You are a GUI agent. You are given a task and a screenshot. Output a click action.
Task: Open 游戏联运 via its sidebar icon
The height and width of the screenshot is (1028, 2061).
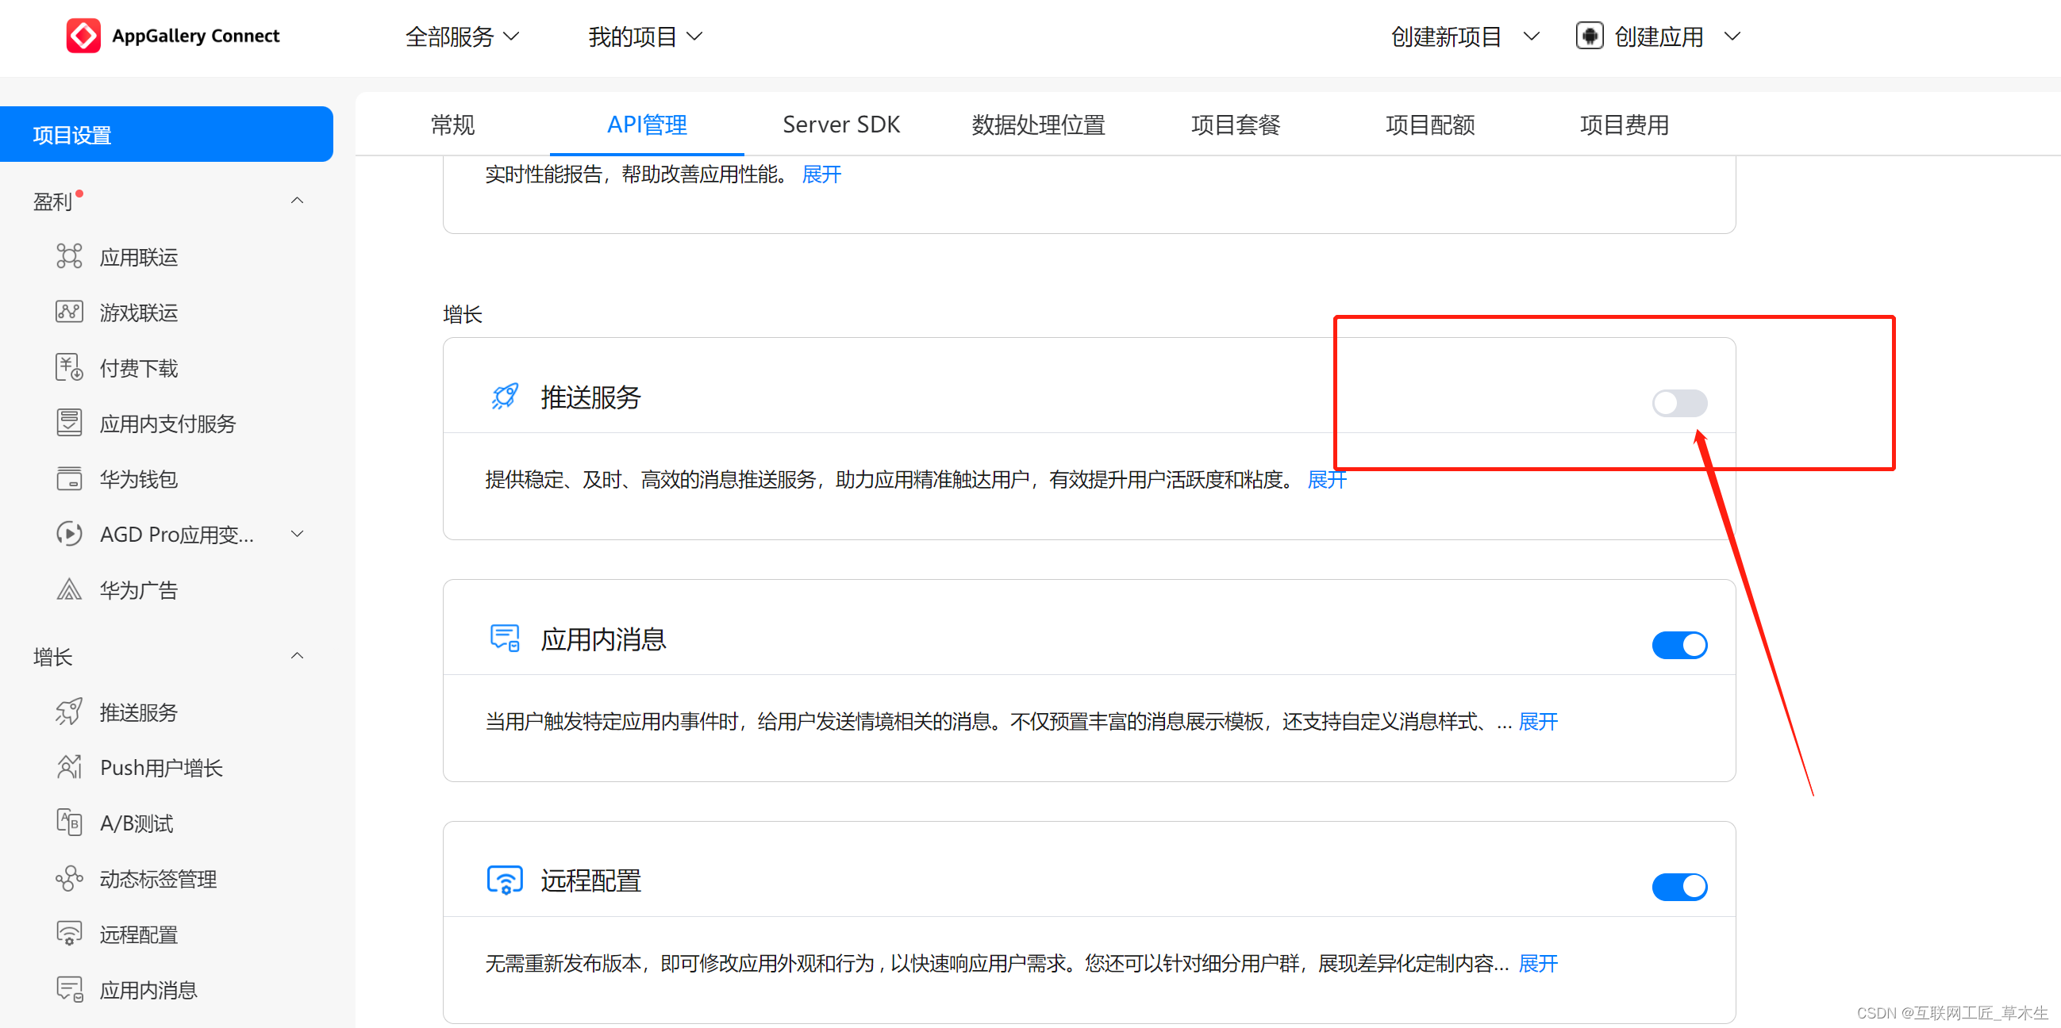tap(70, 312)
